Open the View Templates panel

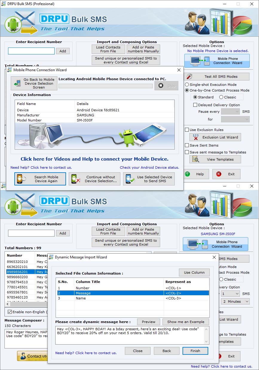215,159
